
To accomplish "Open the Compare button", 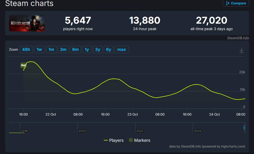I will (236, 3).
